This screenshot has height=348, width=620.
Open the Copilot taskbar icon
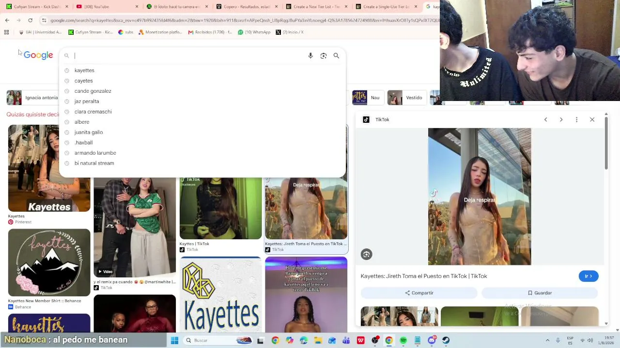[289, 340]
